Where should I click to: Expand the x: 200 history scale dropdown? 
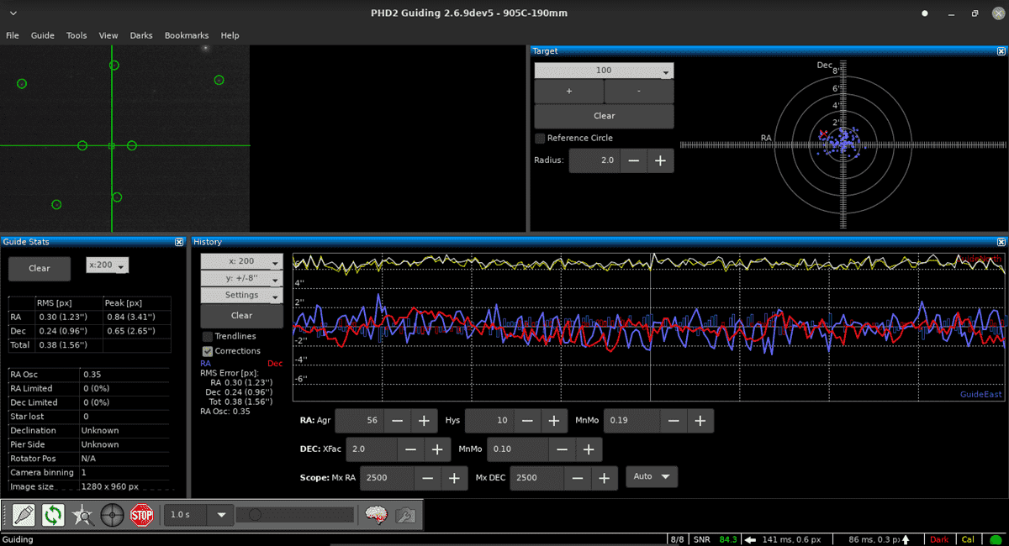pyautogui.click(x=241, y=261)
